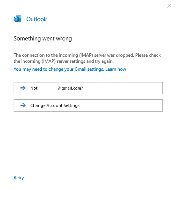Click the word 'Not' in first option
Viewport: 178px width, 200px height.
[x=34, y=88]
